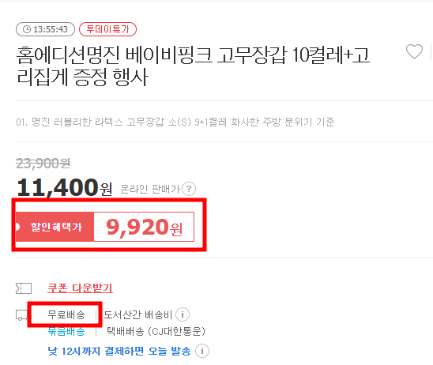Click the delivery truck icon
Image resolution: width=433 pixels, height=365 pixels.
click(21, 315)
